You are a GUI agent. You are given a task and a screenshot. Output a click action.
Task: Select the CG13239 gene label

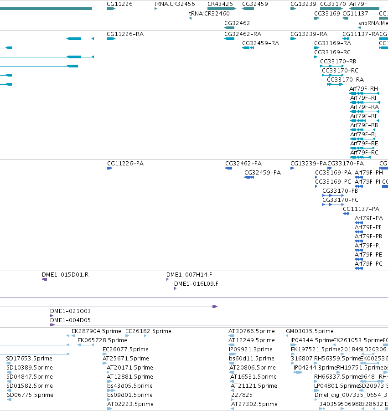coord(303,4)
